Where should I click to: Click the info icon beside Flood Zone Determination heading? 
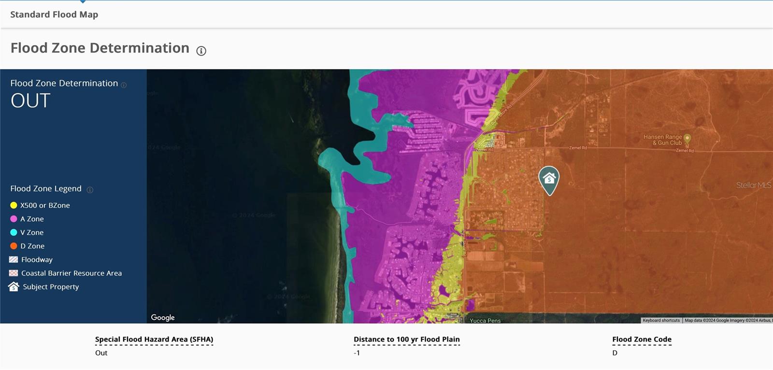[x=201, y=51]
